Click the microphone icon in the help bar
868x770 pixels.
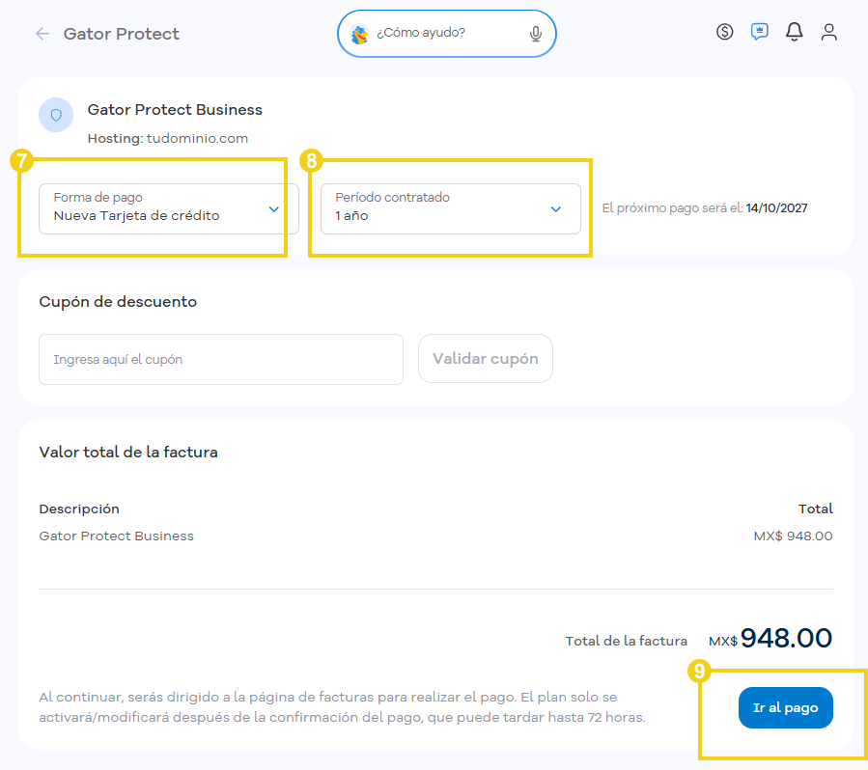point(535,34)
